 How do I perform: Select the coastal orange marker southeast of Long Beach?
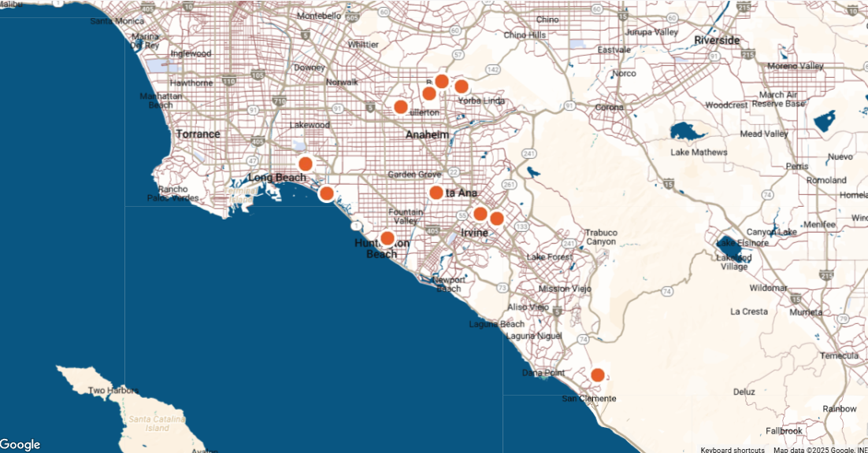point(326,193)
